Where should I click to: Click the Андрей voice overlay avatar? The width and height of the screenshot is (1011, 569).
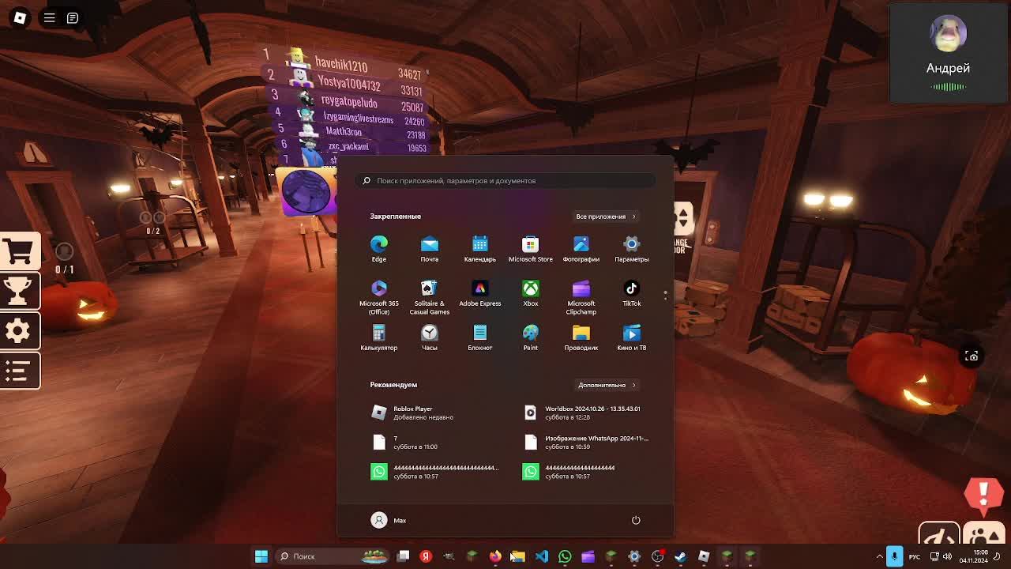[948, 34]
